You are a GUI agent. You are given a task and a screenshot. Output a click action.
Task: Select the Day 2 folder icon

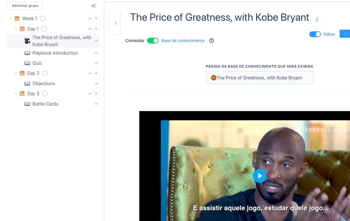tap(22, 73)
